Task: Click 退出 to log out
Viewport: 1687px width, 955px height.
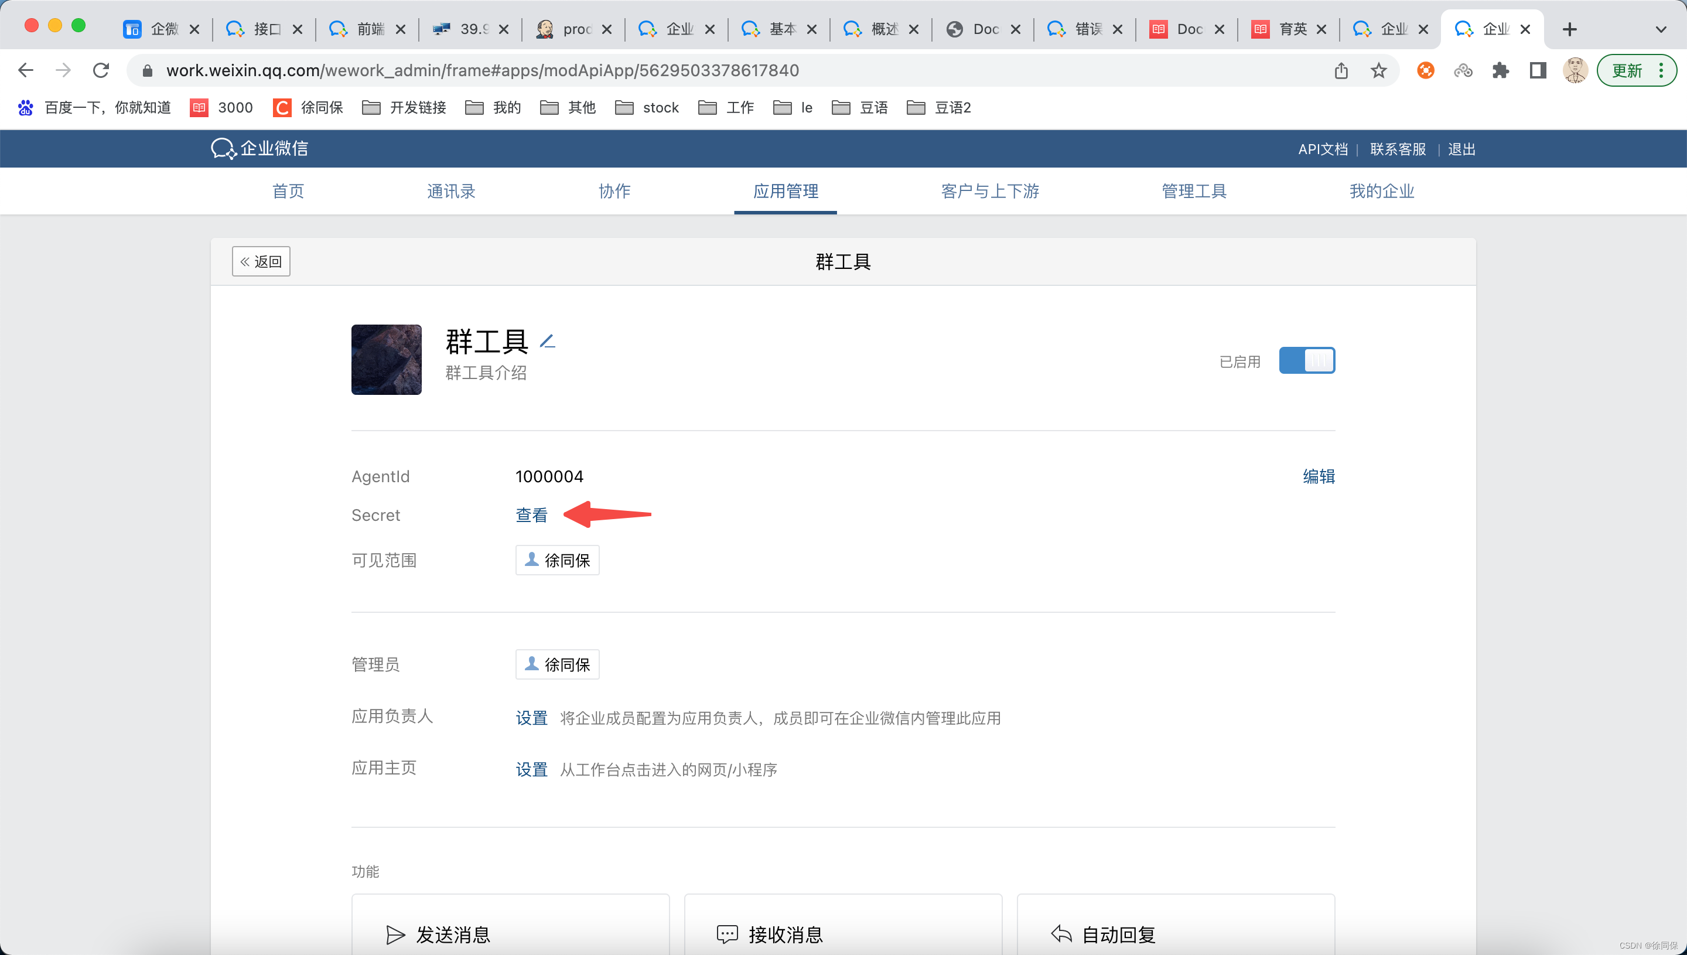Action: pyautogui.click(x=1461, y=149)
